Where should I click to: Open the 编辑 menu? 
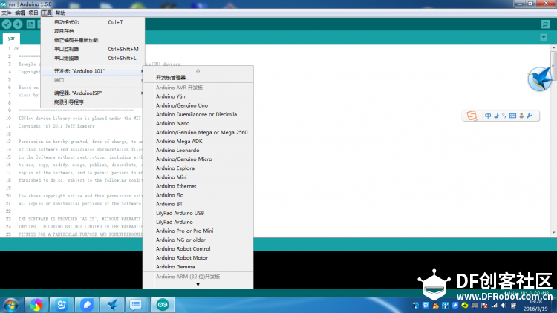tap(20, 13)
